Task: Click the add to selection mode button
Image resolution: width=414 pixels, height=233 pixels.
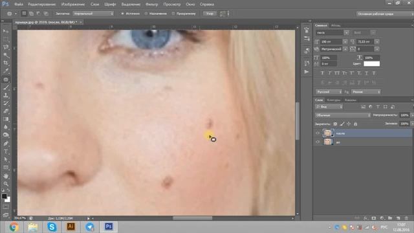Action: pos(31,14)
